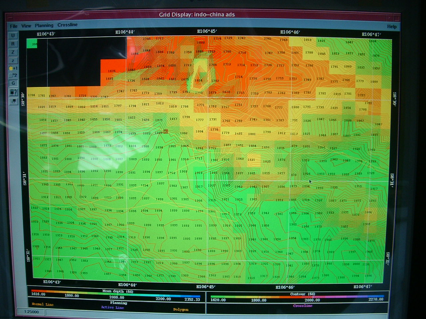Click the G toolbar button

point(13,83)
